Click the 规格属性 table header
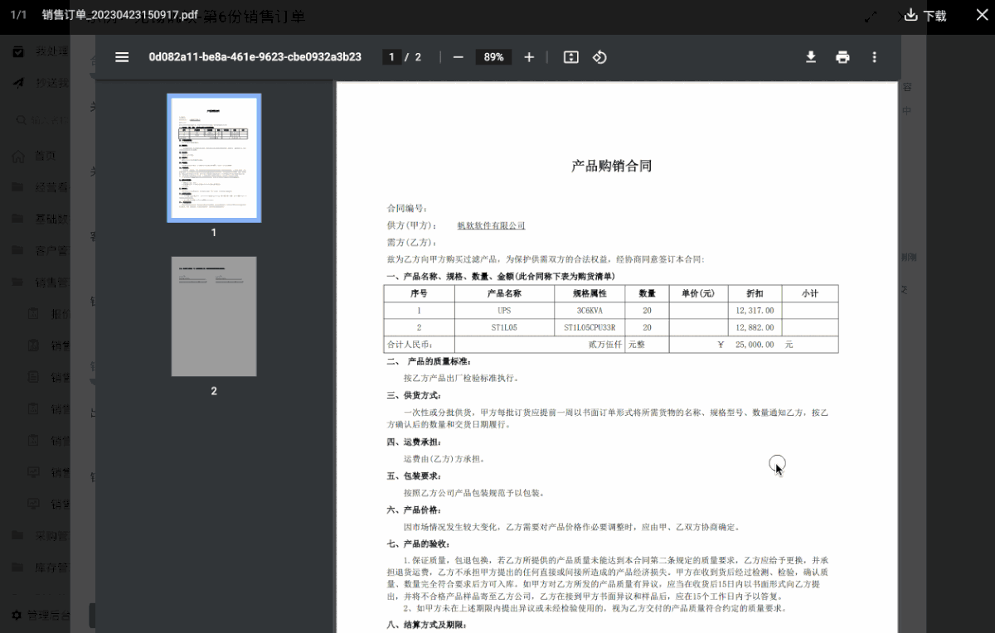The width and height of the screenshot is (995, 633). pyautogui.click(x=590, y=293)
